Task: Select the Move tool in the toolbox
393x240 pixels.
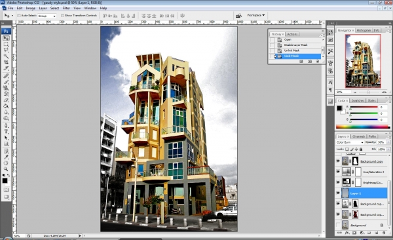Action: coord(7,38)
